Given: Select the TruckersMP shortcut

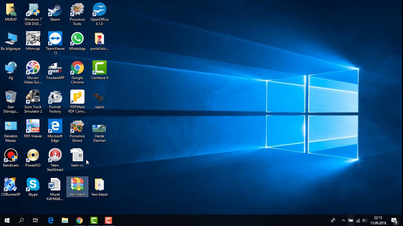Looking at the screenshot, I should [x=55, y=71].
